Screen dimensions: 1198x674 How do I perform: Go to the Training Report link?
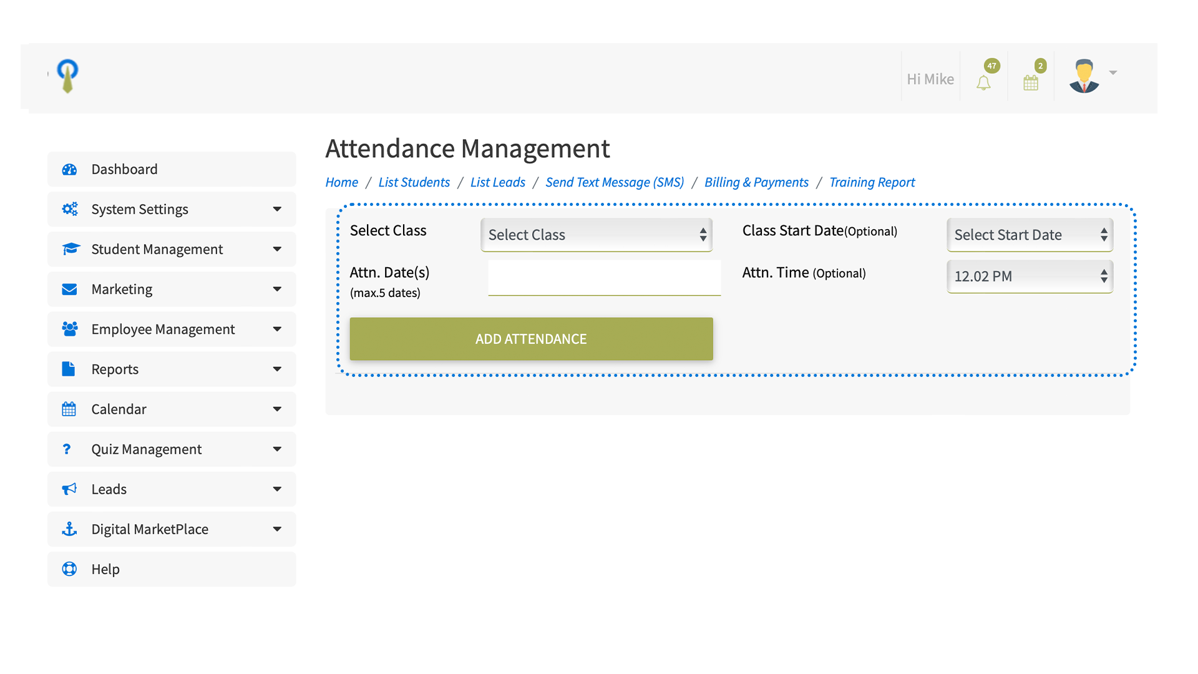click(x=872, y=182)
